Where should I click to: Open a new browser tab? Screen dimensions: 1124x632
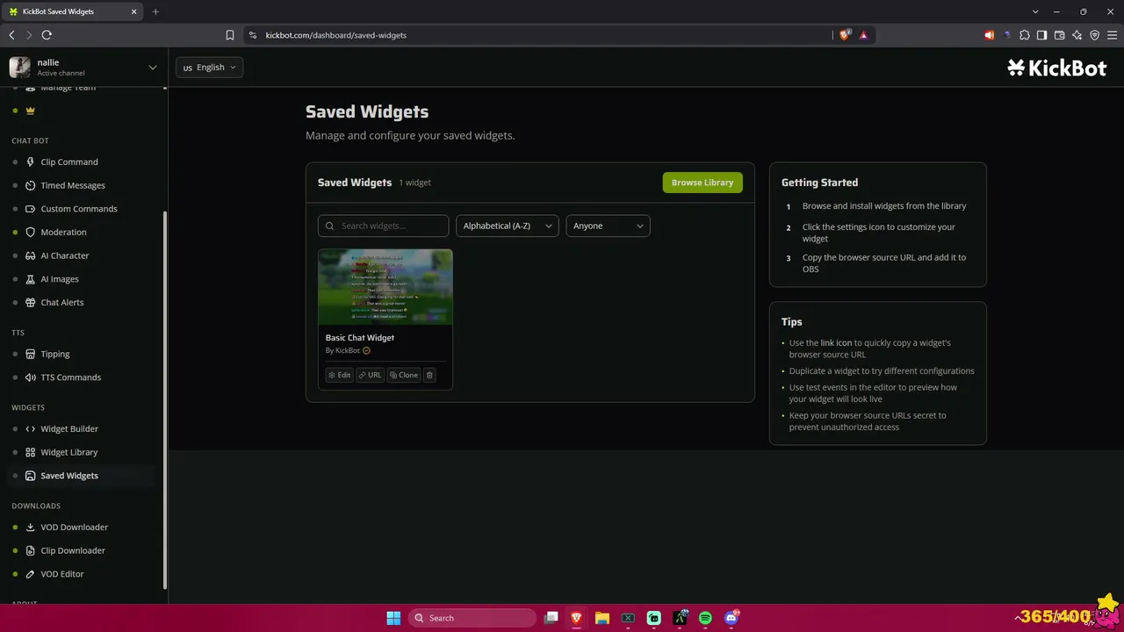coord(155,11)
